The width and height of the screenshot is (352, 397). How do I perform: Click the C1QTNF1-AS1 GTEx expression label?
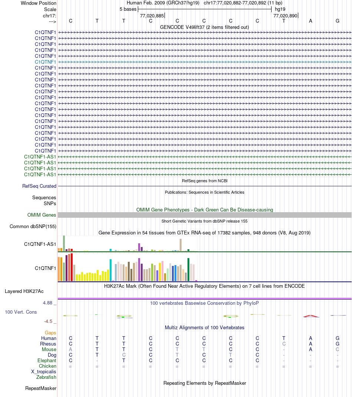click(x=40, y=244)
